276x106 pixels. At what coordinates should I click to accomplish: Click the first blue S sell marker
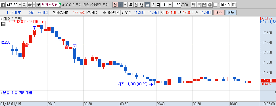[x=34, y=28]
